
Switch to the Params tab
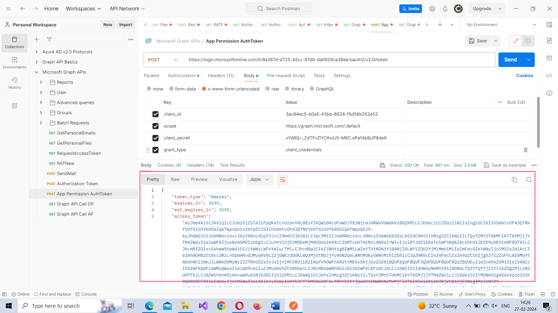tap(151, 76)
